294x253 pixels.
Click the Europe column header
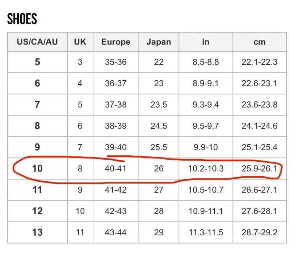coord(115,42)
